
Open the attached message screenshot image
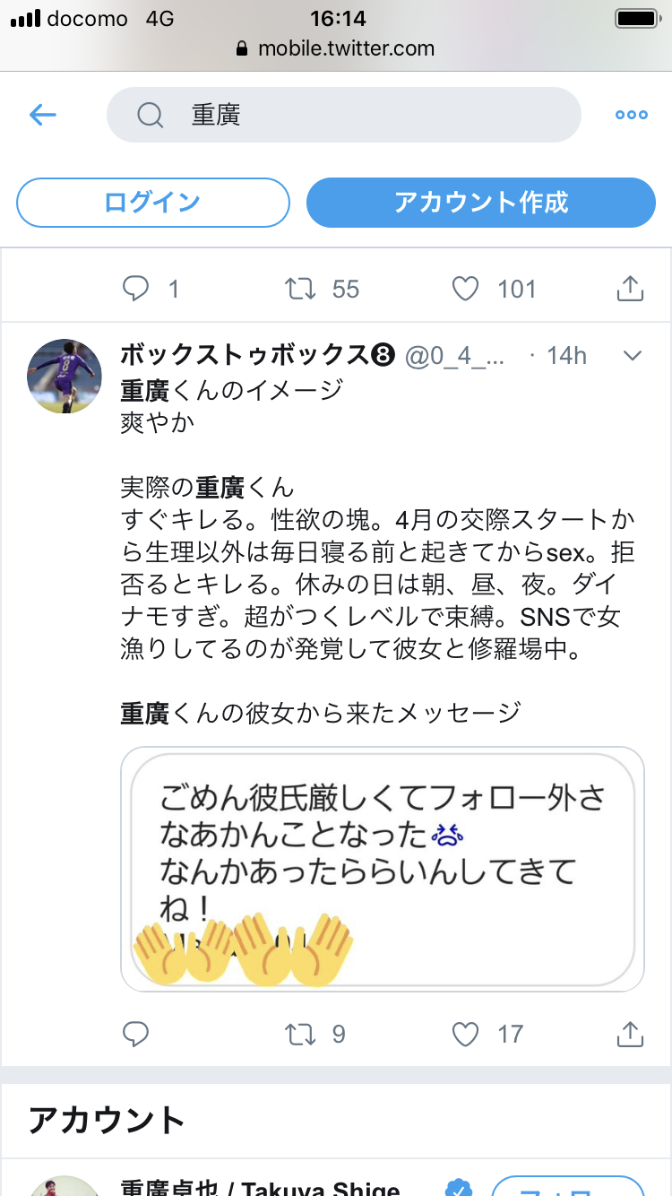click(x=383, y=868)
